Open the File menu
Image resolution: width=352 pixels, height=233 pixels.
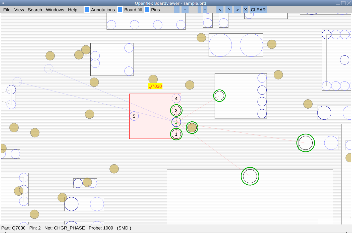[x=7, y=10]
